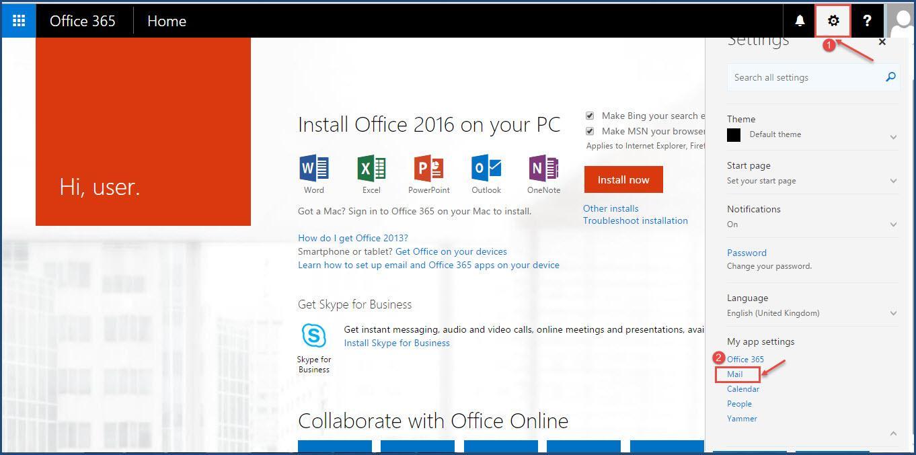
Task: Click the Outlook app icon
Action: pyautogui.click(x=486, y=168)
